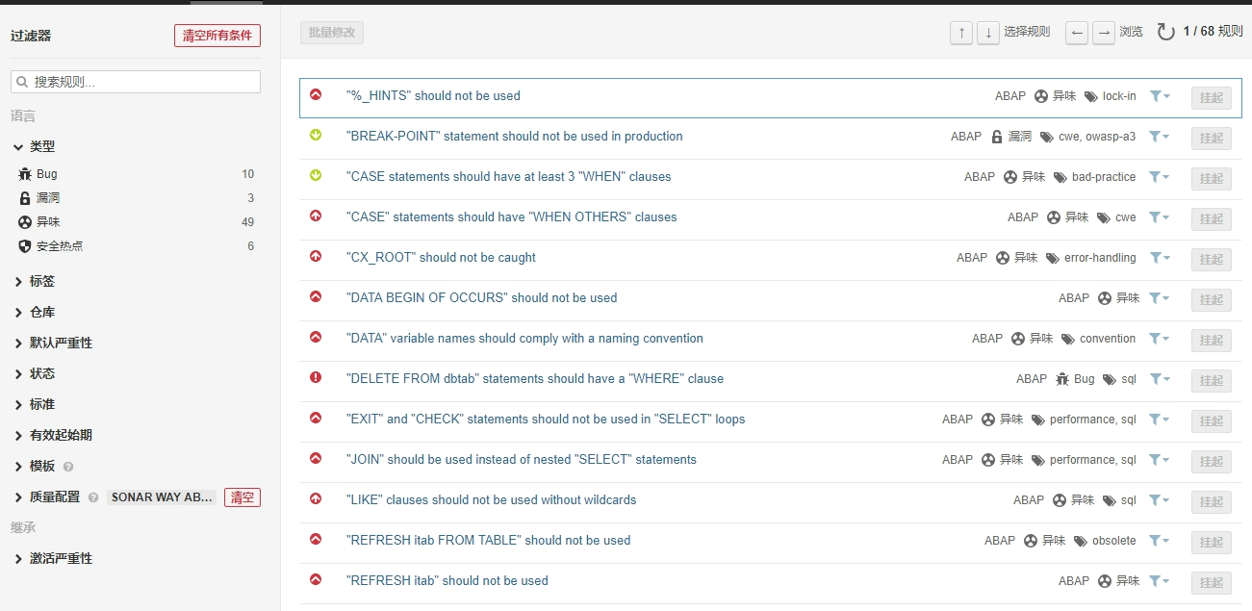Click the blocker severity icon on DELETE FROM dbtab
1252x611 pixels.
click(316, 378)
